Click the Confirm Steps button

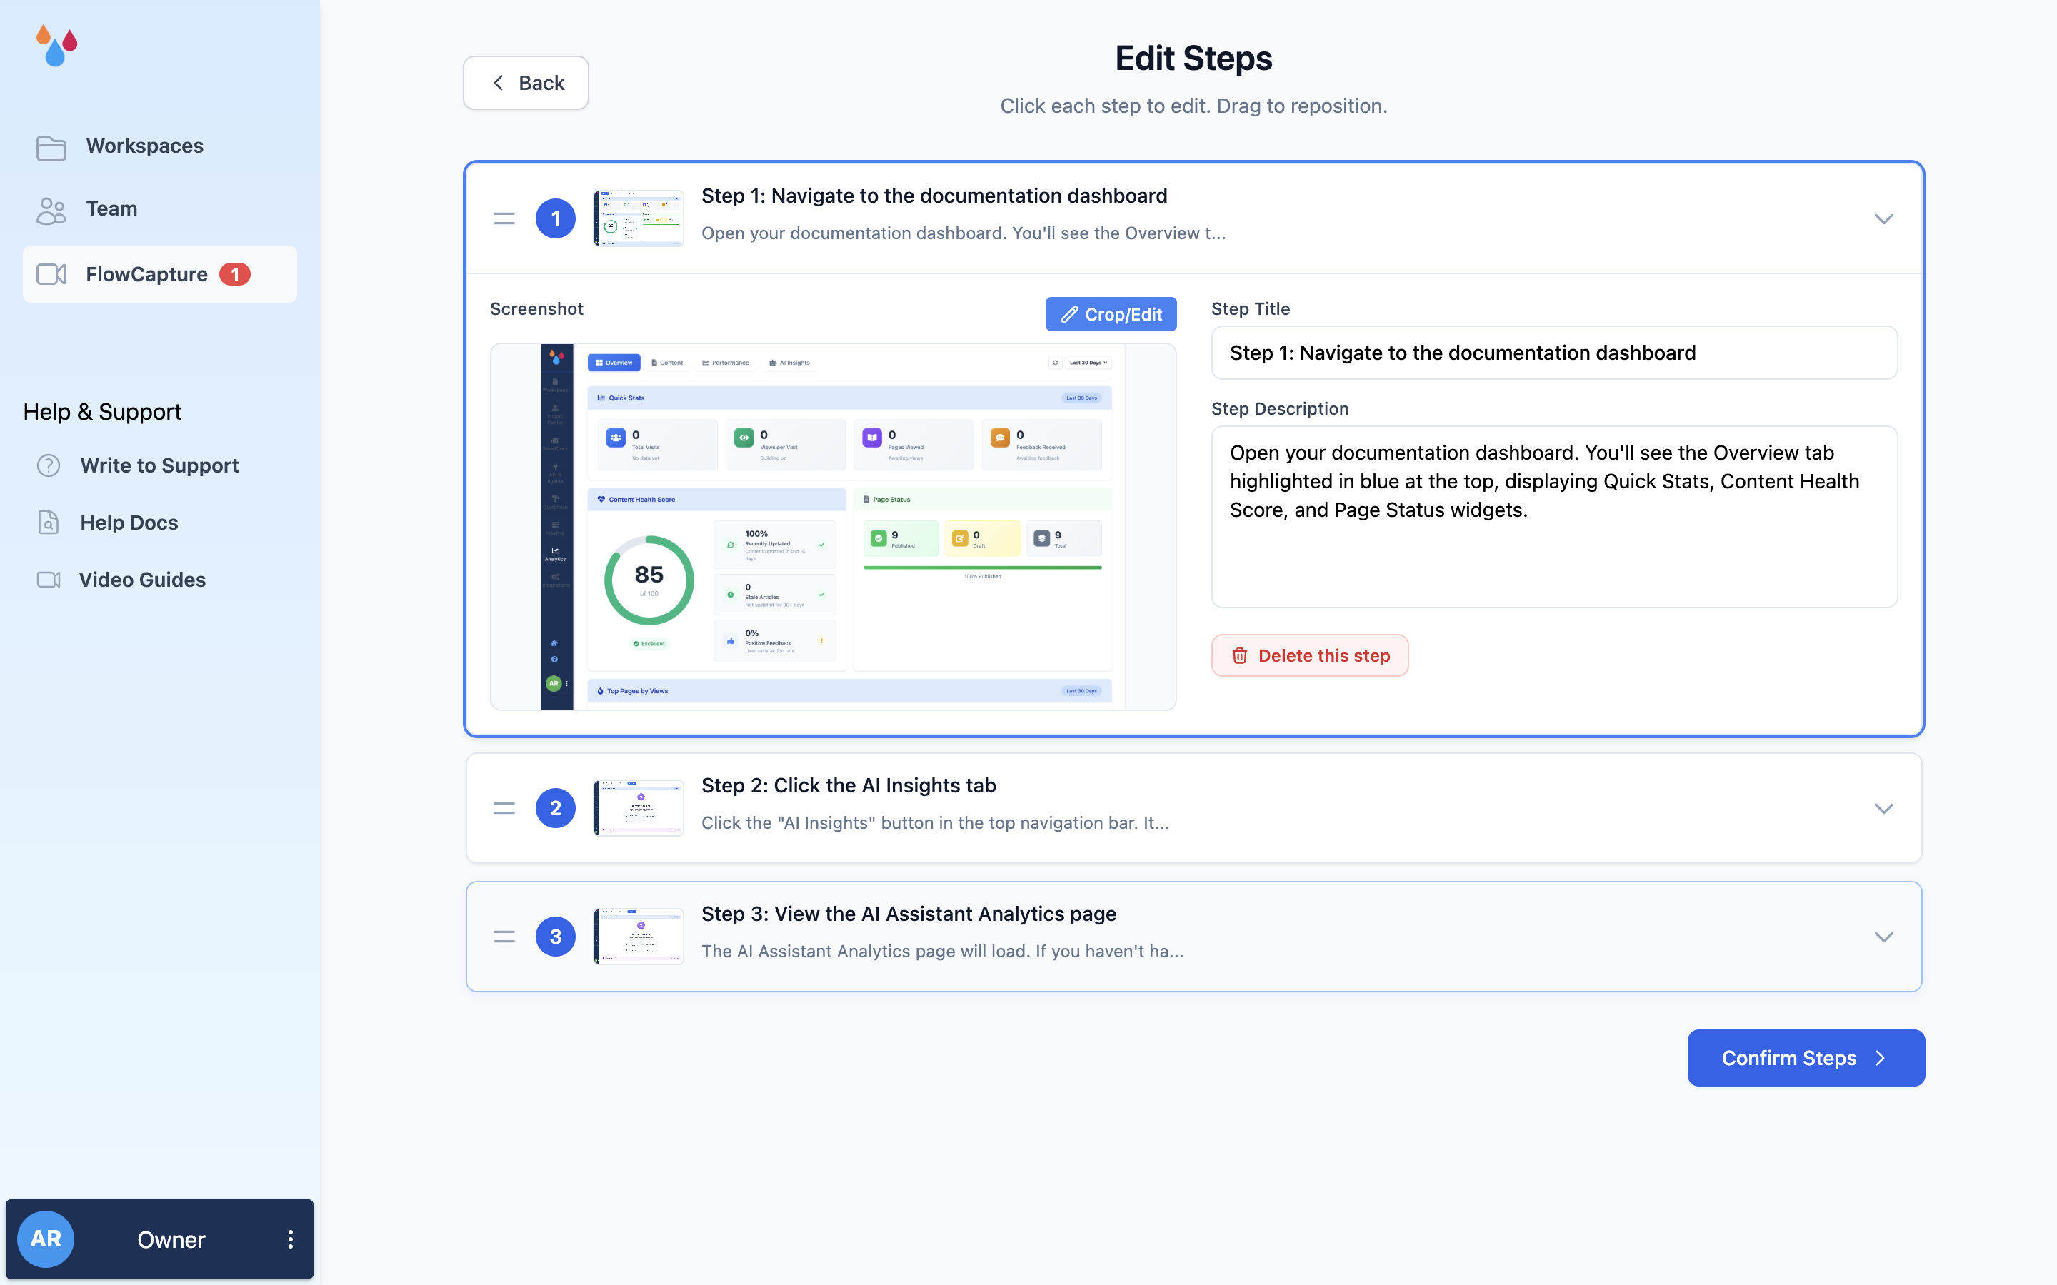1806,1058
